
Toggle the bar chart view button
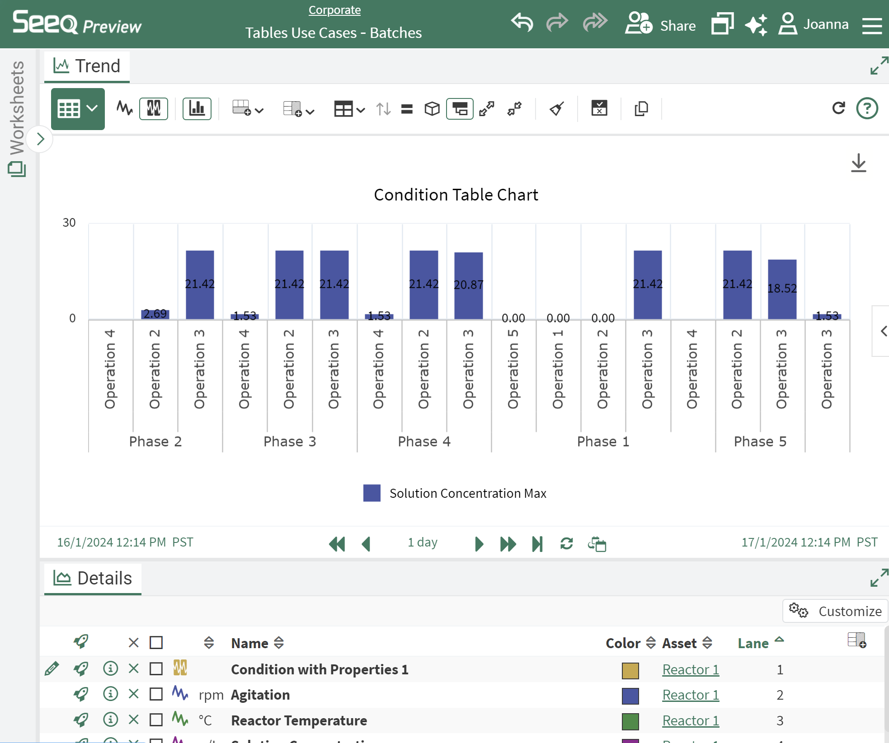(197, 108)
